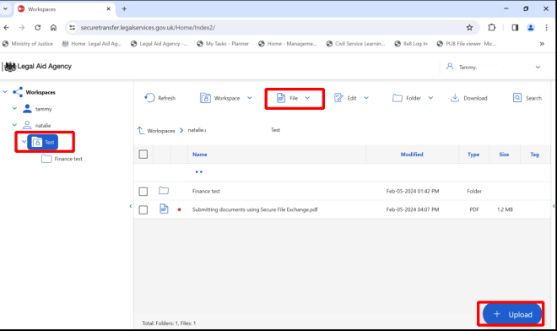Open the browser extensions icon

tap(492, 27)
